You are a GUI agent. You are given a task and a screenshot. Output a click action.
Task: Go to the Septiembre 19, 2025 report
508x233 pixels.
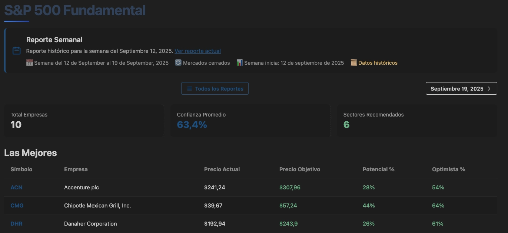point(461,89)
